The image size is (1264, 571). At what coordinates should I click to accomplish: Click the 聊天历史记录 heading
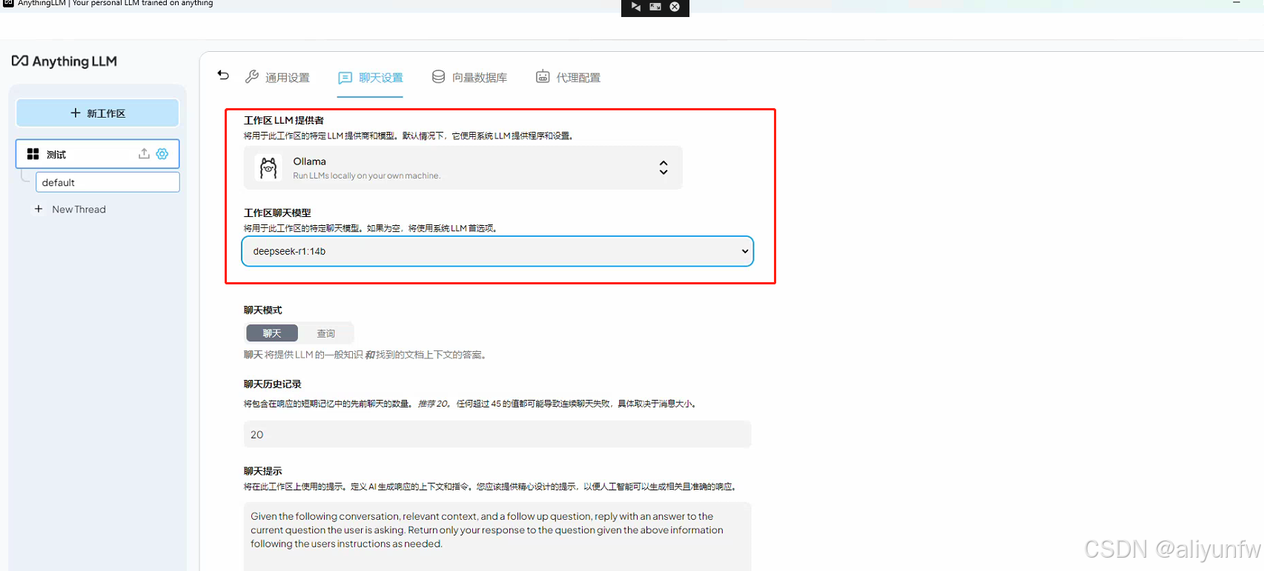(x=273, y=384)
